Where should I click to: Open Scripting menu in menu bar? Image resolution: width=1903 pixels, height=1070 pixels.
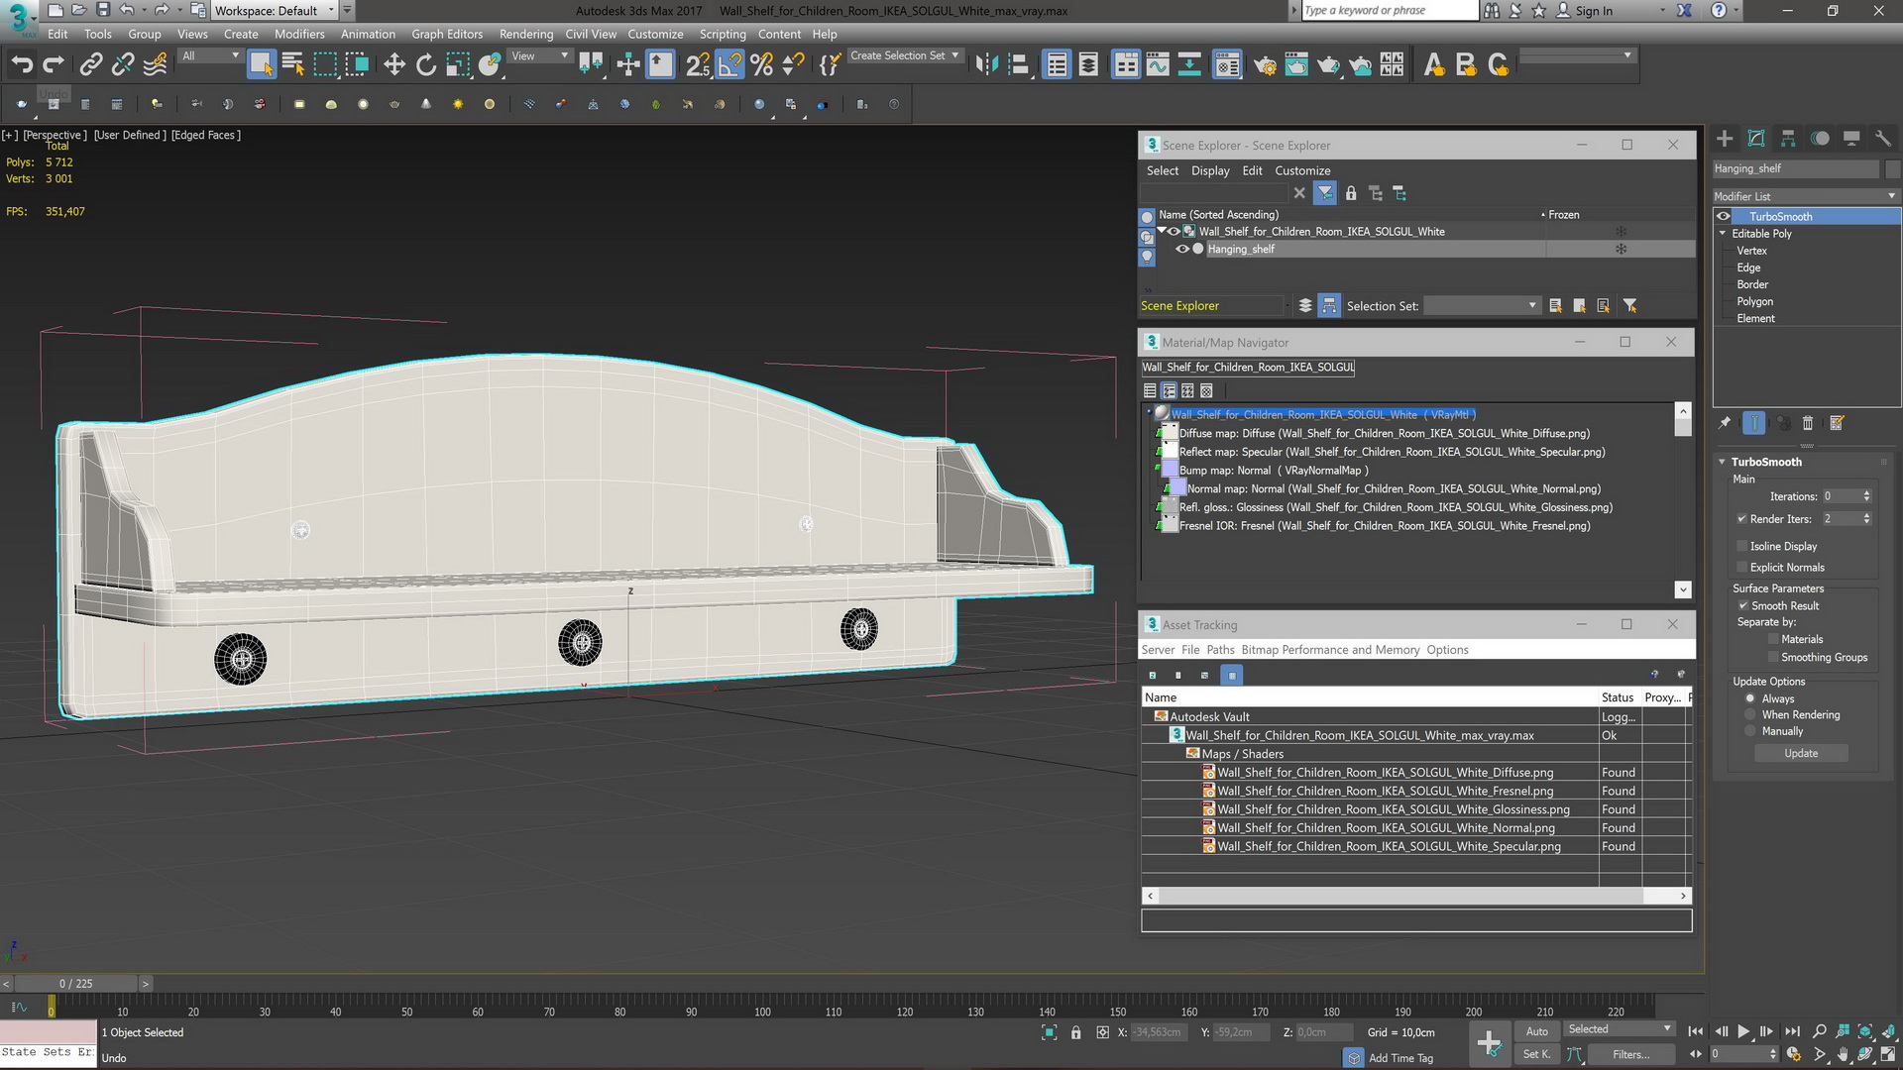723,34
